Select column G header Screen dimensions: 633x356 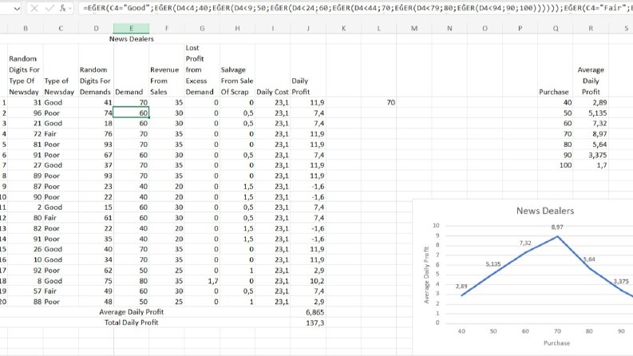[x=202, y=28]
